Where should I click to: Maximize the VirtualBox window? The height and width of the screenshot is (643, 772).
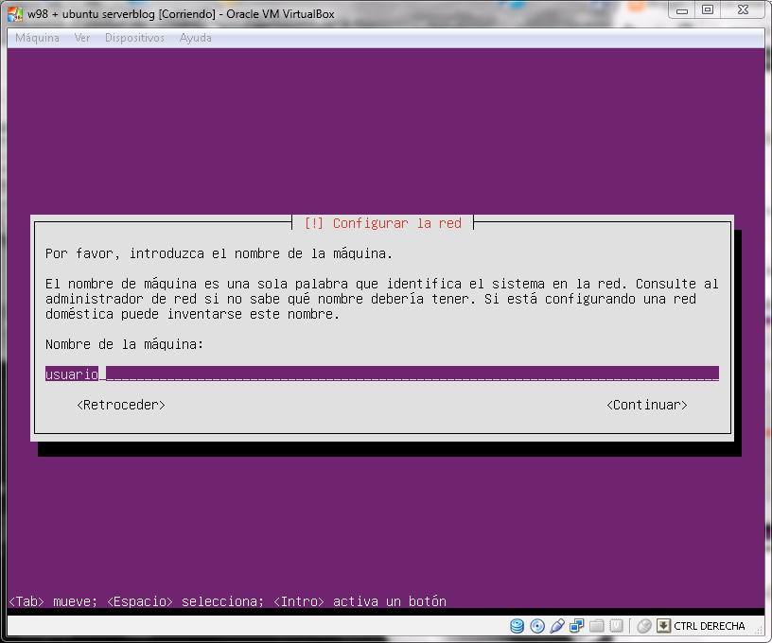click(708, 10)
